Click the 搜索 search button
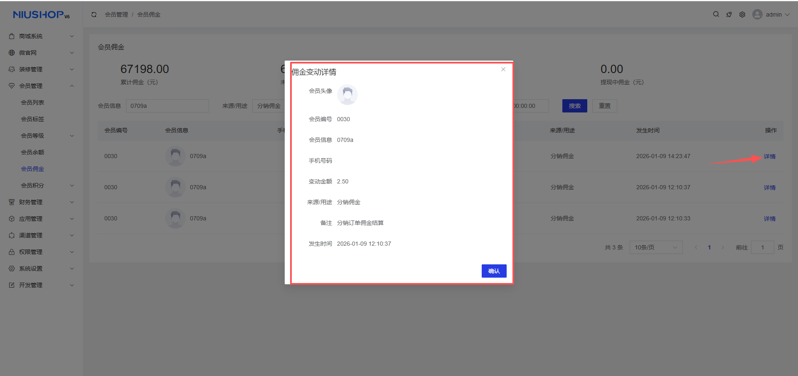This screenshot has width=798, height=376. 574,106
